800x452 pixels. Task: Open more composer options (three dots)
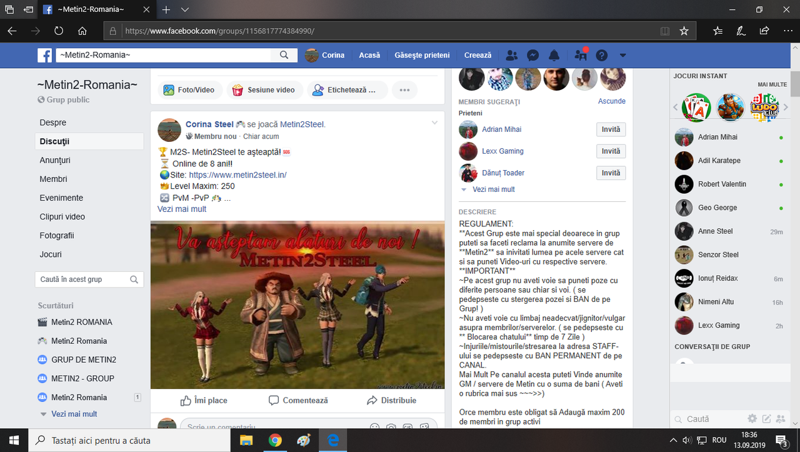pos(404,90)
